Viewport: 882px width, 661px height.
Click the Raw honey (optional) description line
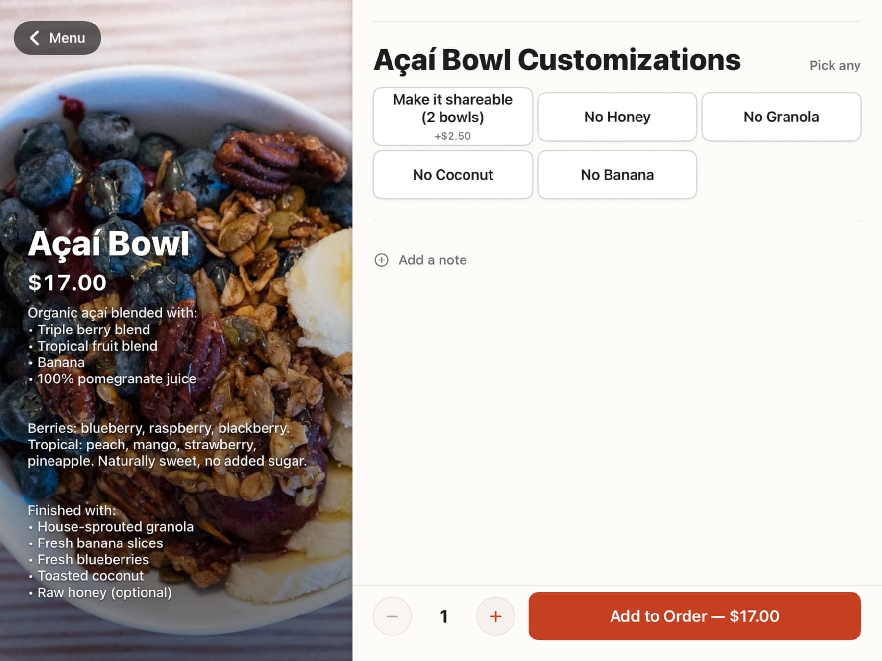[104, 592]
